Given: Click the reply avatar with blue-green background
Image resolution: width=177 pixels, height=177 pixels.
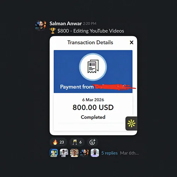Looking at the screenshot, I should [54, 153].
